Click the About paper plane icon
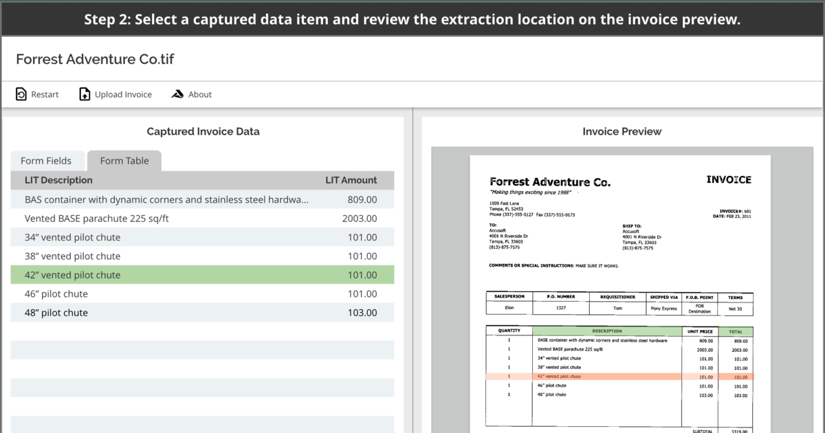Image resolution: width=825 pixels, height=433 pixels. coord(177,94)
